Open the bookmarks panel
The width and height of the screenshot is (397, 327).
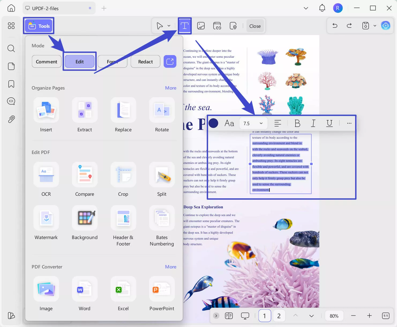[11, 84]
